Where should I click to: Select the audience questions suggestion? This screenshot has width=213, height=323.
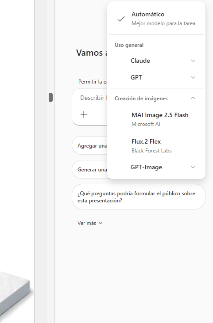pos(139,197)
